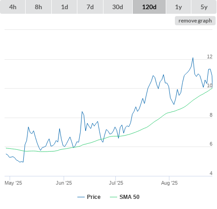
Task: Click the price peak above 12 in August
Action: [x=193, y=58]
